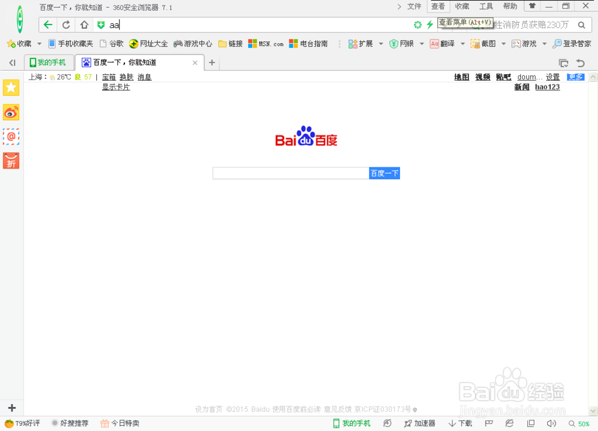The height and width of the screenshot is (431, 598).
Task: Click the split-window icon in status bar
Action: click(530, 423)
